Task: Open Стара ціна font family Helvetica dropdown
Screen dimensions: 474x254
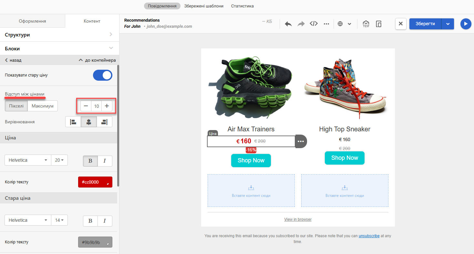Action: (x=28, y=220)
